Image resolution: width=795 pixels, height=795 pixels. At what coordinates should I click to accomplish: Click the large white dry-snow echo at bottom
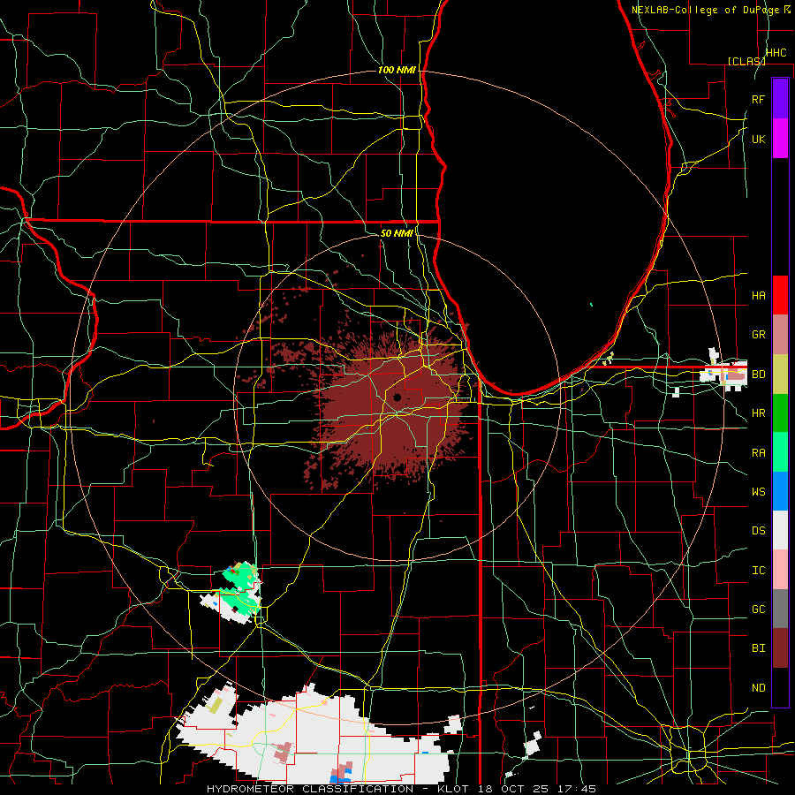tap(314, 735)
